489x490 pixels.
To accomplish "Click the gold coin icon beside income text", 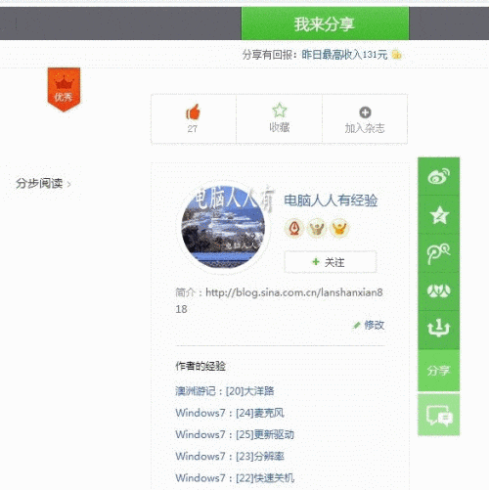I will click(x=396, y=55).
